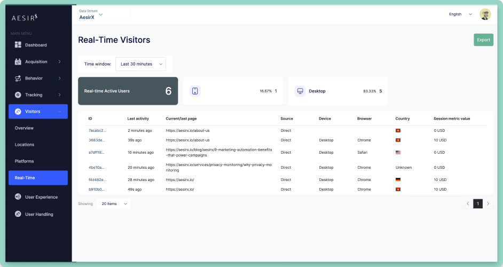This screenshot has width=503, height=267.
Task: Click the mobile device icon card
Action: (x=195, y=91)
